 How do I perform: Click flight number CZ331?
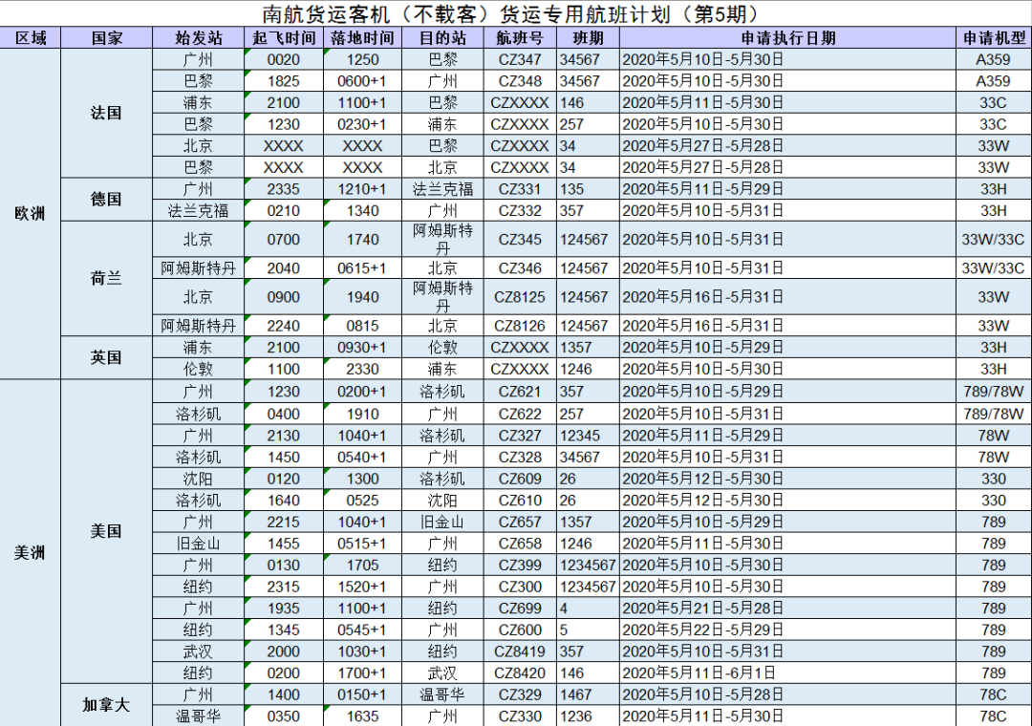tap(520, 189)
